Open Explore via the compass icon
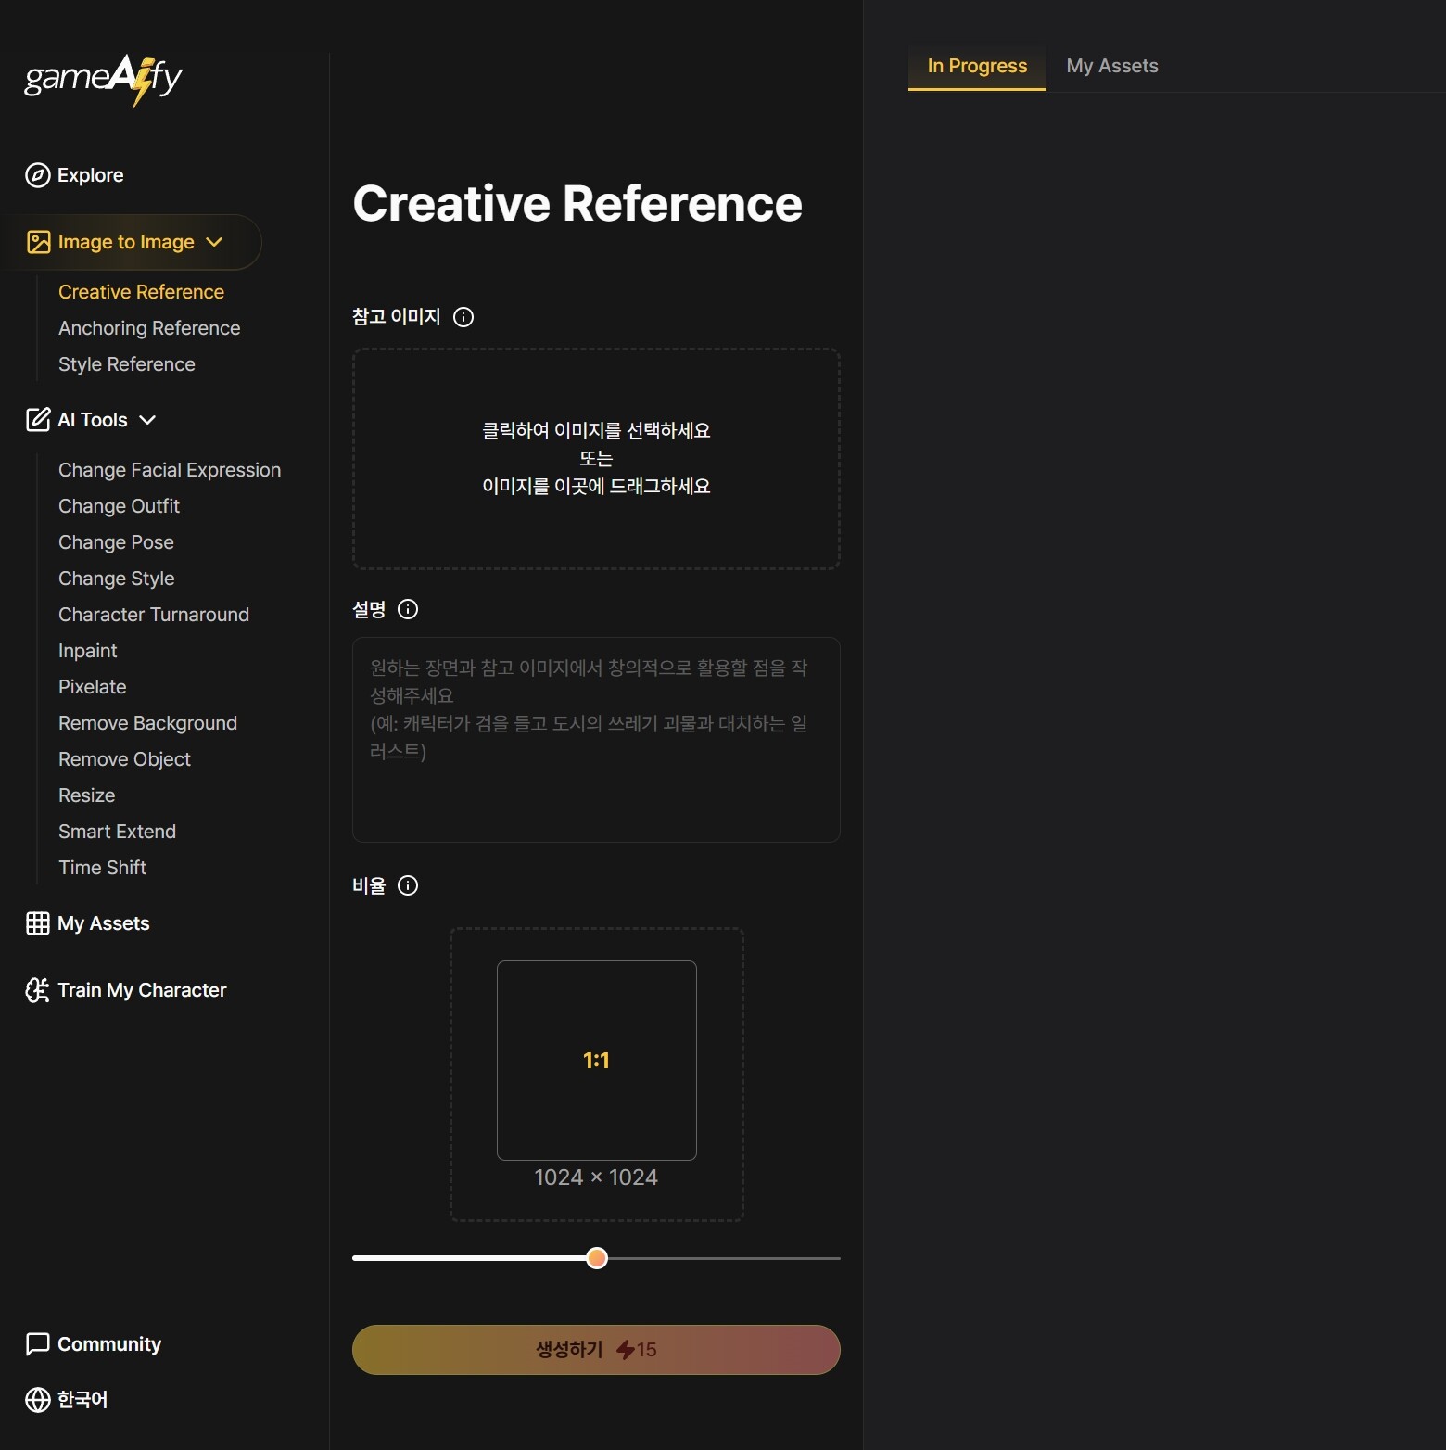Image resolution: width=1446 pixels, height=1450 pixels. [x=38, y=175]
